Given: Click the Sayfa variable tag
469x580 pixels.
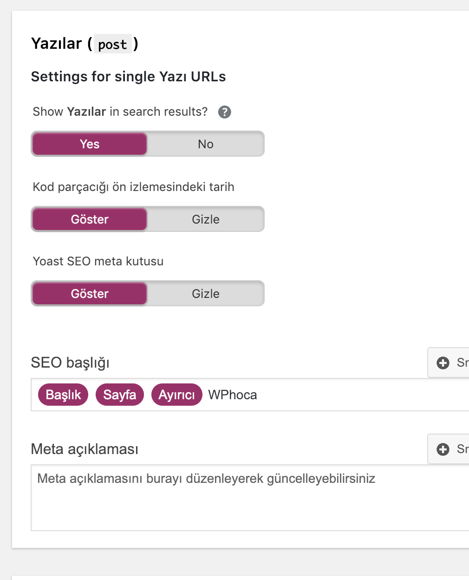Looking at the screenshot, I should (120, 395).
